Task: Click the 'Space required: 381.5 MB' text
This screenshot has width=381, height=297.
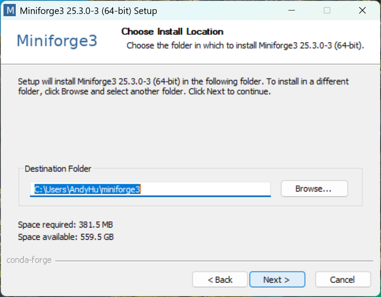Action: pos(66,224)
